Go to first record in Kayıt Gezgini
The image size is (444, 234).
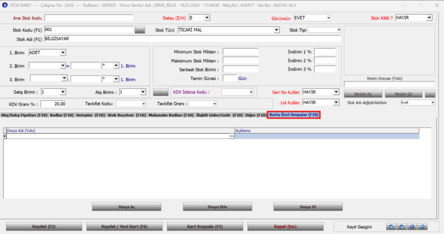pos(391,227)
